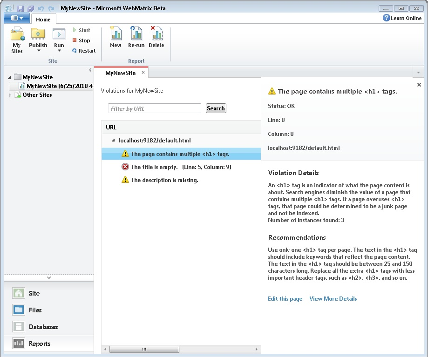Open the Learn Online help link

402,18
